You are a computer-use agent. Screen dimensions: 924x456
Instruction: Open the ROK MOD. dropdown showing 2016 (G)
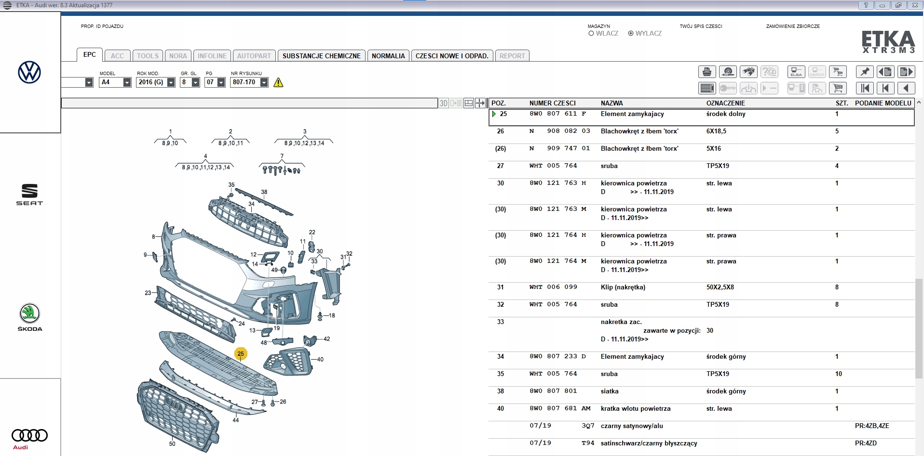pos(156,82)
